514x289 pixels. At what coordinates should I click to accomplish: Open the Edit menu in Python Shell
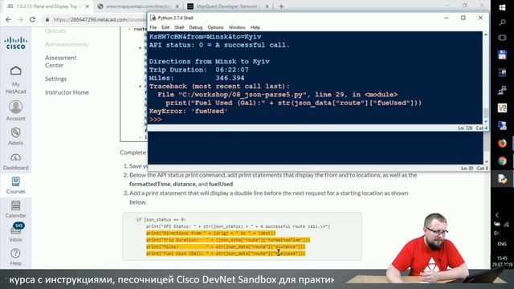click(165, 27)
